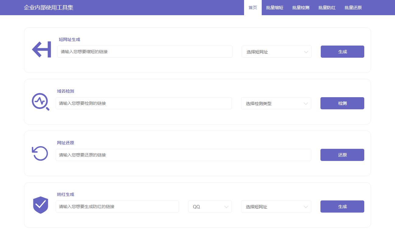This screenshot has width=395, height=239.
Task: Open the 选择检测类型 dropdown
Action: tap(276, 103)
